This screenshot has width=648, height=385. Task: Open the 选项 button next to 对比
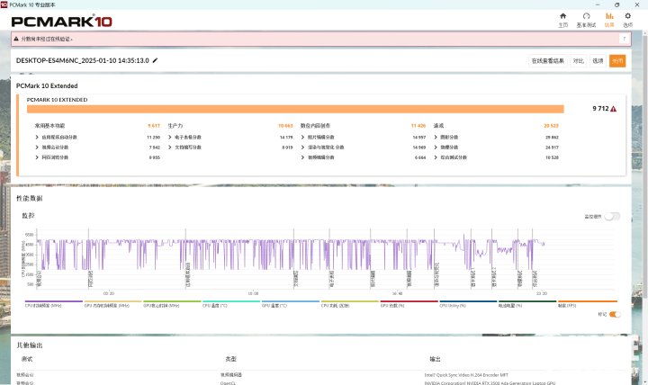[x=598, y=61]
